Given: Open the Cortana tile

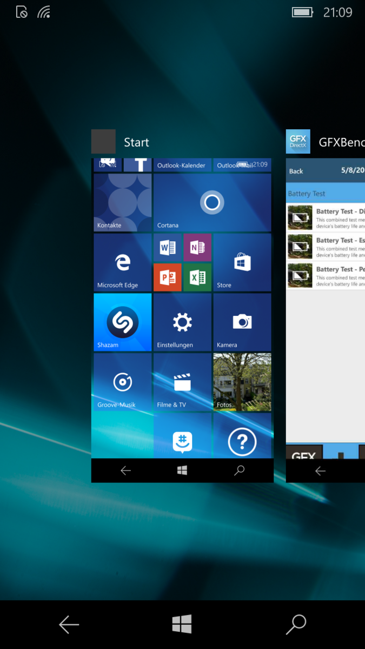Looking at the screenshot, I should [x=212, y=202].
